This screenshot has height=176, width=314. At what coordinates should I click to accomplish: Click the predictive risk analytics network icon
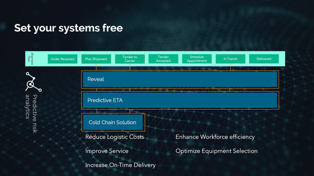pos(34,82)
